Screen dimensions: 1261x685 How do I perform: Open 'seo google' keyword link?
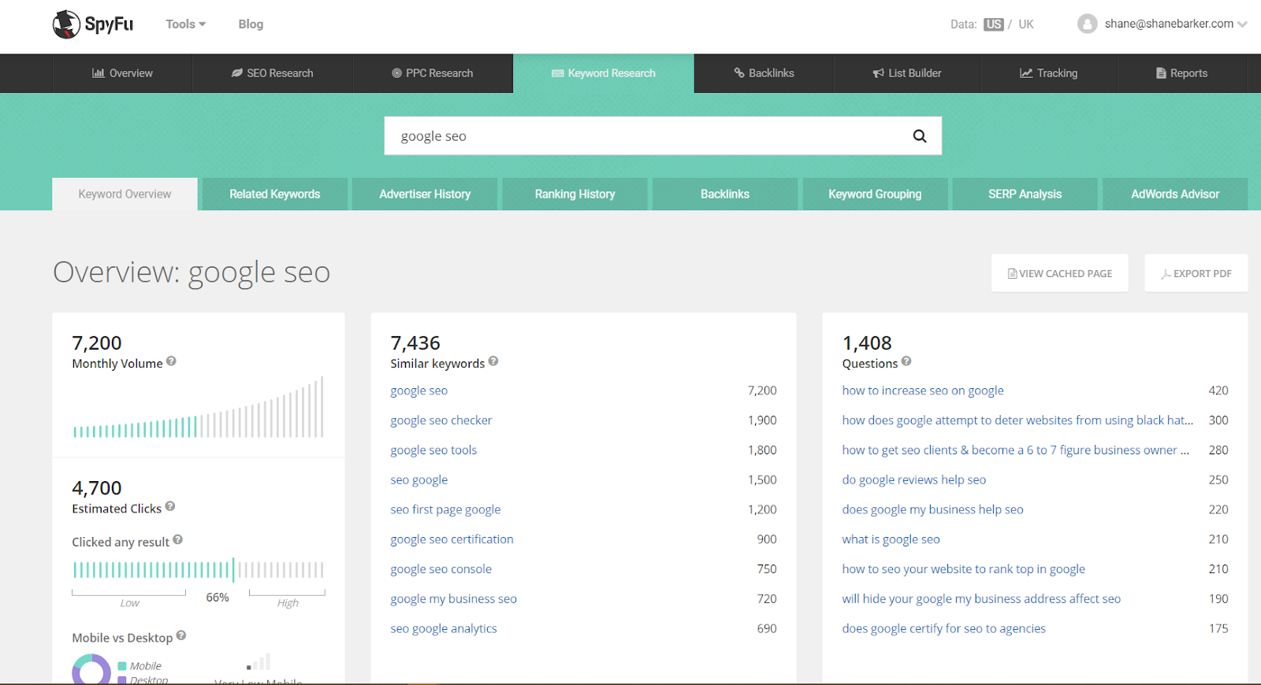[x=419, y=479]
